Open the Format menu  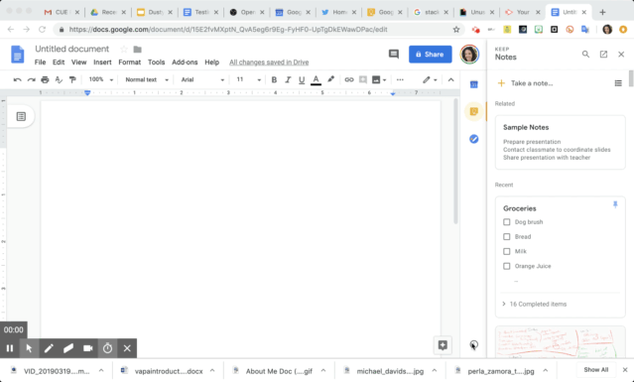(129, 63)
